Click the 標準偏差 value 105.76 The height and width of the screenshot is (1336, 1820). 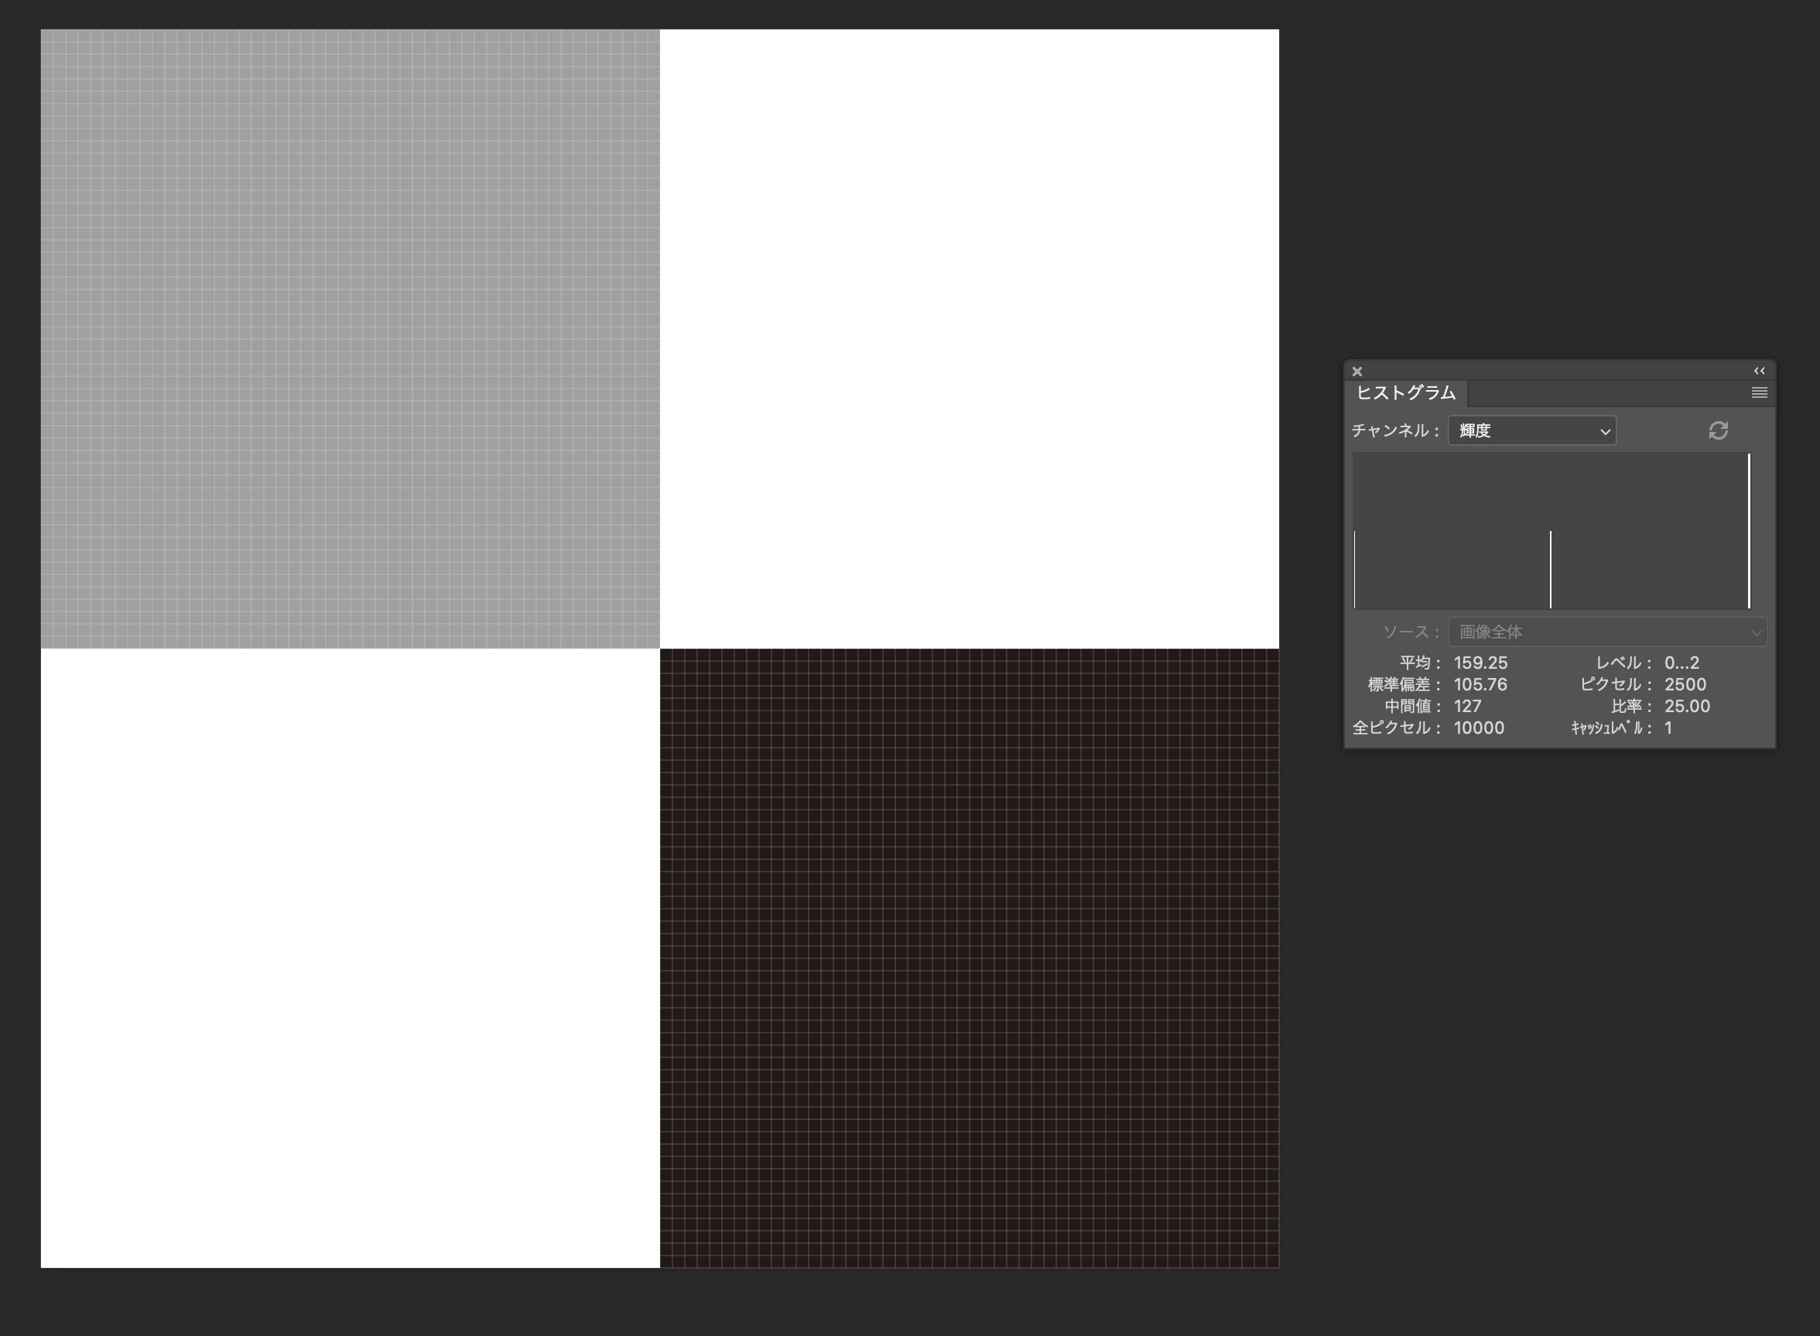(x=1480, y=685)
